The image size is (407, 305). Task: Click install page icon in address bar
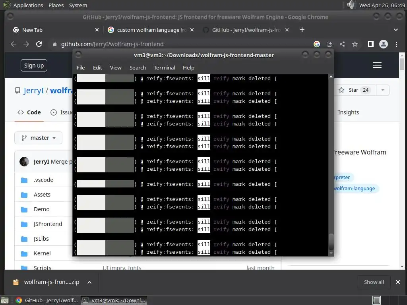(x=329, y=44)
